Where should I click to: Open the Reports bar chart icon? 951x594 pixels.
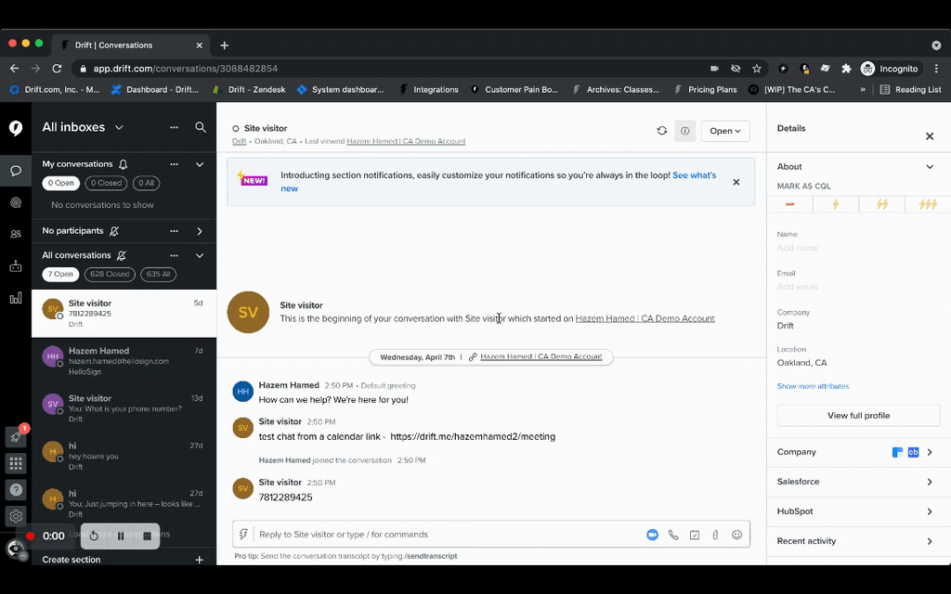(x=16, y=298)
